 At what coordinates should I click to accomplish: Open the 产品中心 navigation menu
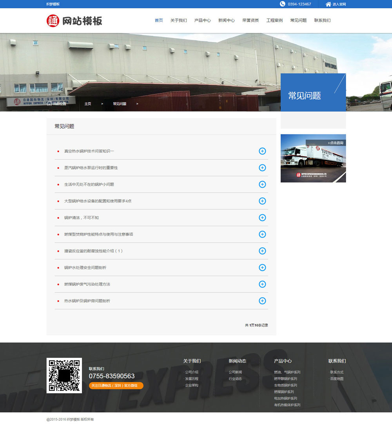click(202, 20)
